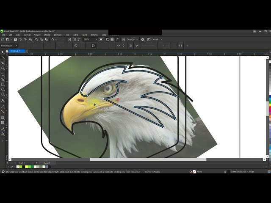Open the Effects menu
The height and width of the screenshot is (203, 271).
[47, 35]
